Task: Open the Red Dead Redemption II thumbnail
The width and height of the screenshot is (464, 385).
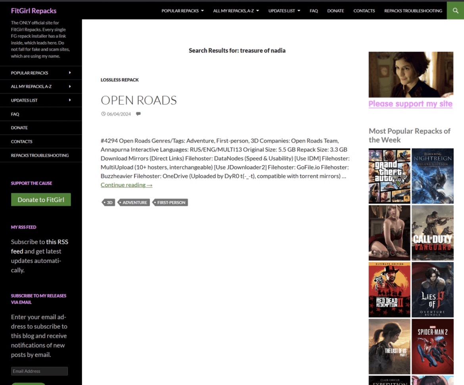Action: [389, 290]
